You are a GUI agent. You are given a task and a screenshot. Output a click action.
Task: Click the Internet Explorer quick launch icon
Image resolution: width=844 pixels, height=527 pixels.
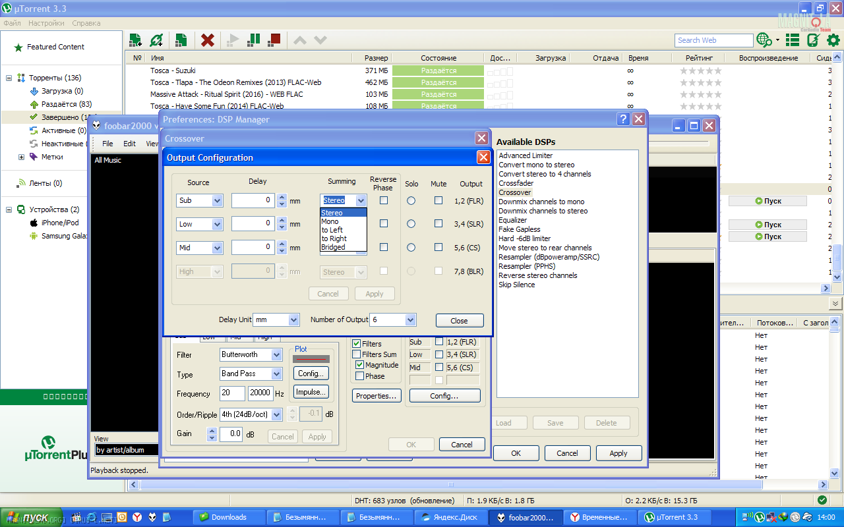click(x=91, y=517)
